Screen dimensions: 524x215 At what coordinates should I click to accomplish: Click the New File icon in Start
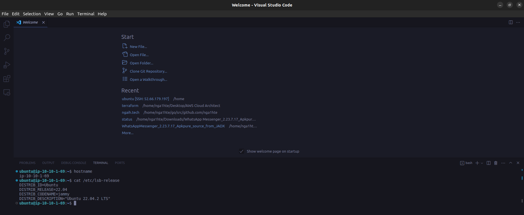pyautogui.click(x=125, y=46)
